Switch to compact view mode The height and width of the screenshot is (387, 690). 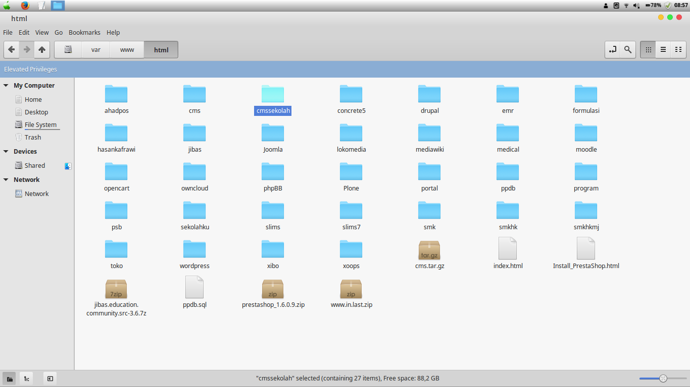678,50
